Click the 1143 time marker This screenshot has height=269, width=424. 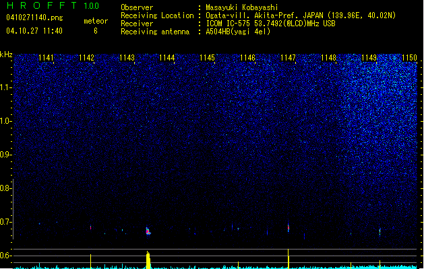click(127, 58)
